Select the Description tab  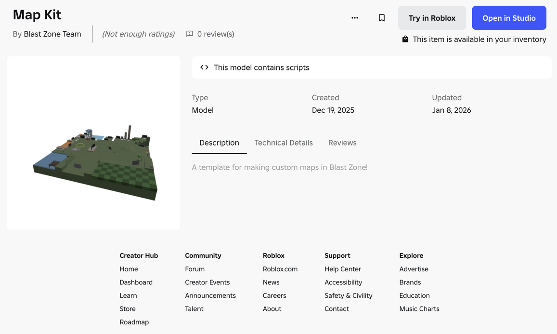219,143
